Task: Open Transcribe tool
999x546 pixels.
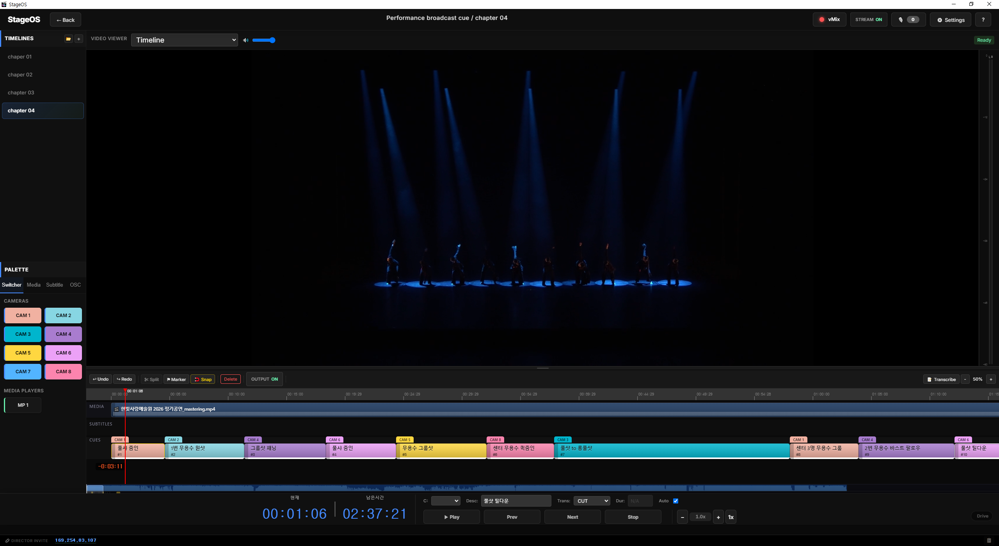Action: coord(941,379)
